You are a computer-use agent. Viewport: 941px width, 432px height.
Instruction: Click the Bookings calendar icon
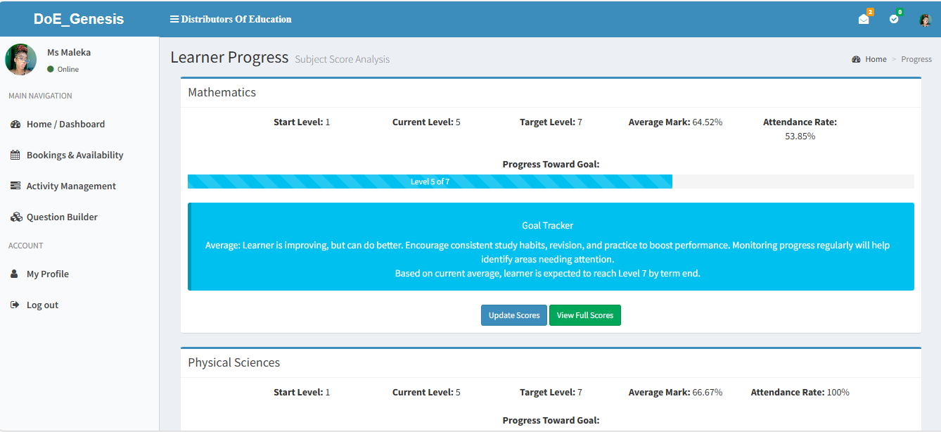pos(15,155)
